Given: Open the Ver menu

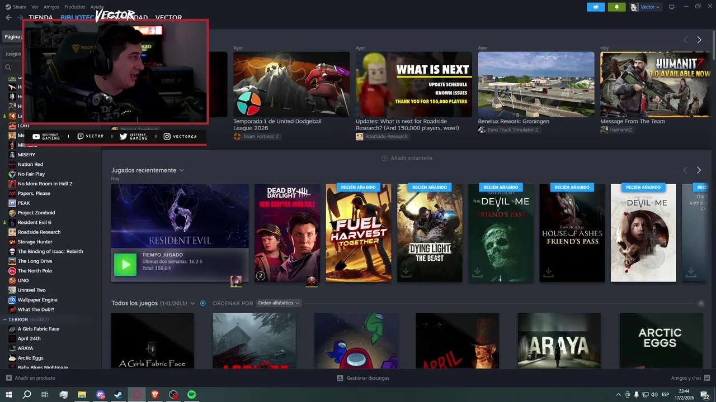Looking at the screenshot, I should pos(35,7).
